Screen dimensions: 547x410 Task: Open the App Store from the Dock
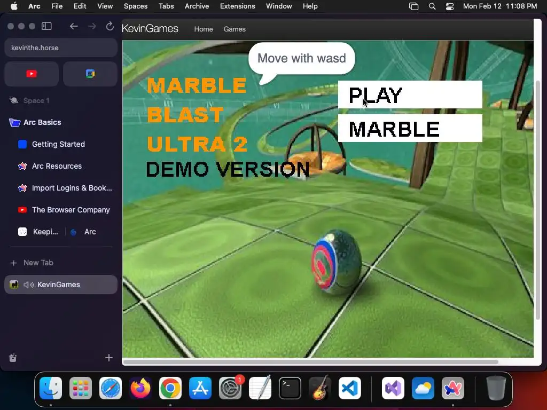pyautogui.click(x=200, y=388)
